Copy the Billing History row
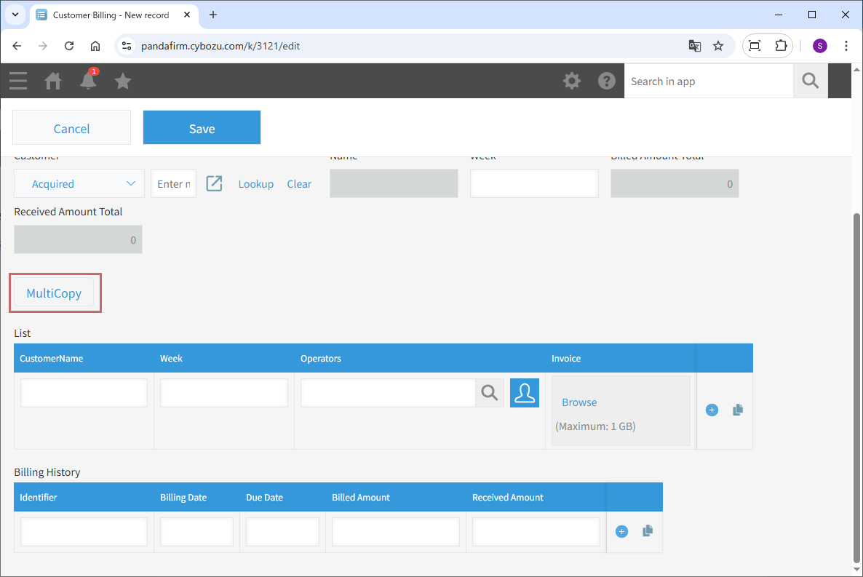This screenshot has width=863, height=577. pos(648,532)
